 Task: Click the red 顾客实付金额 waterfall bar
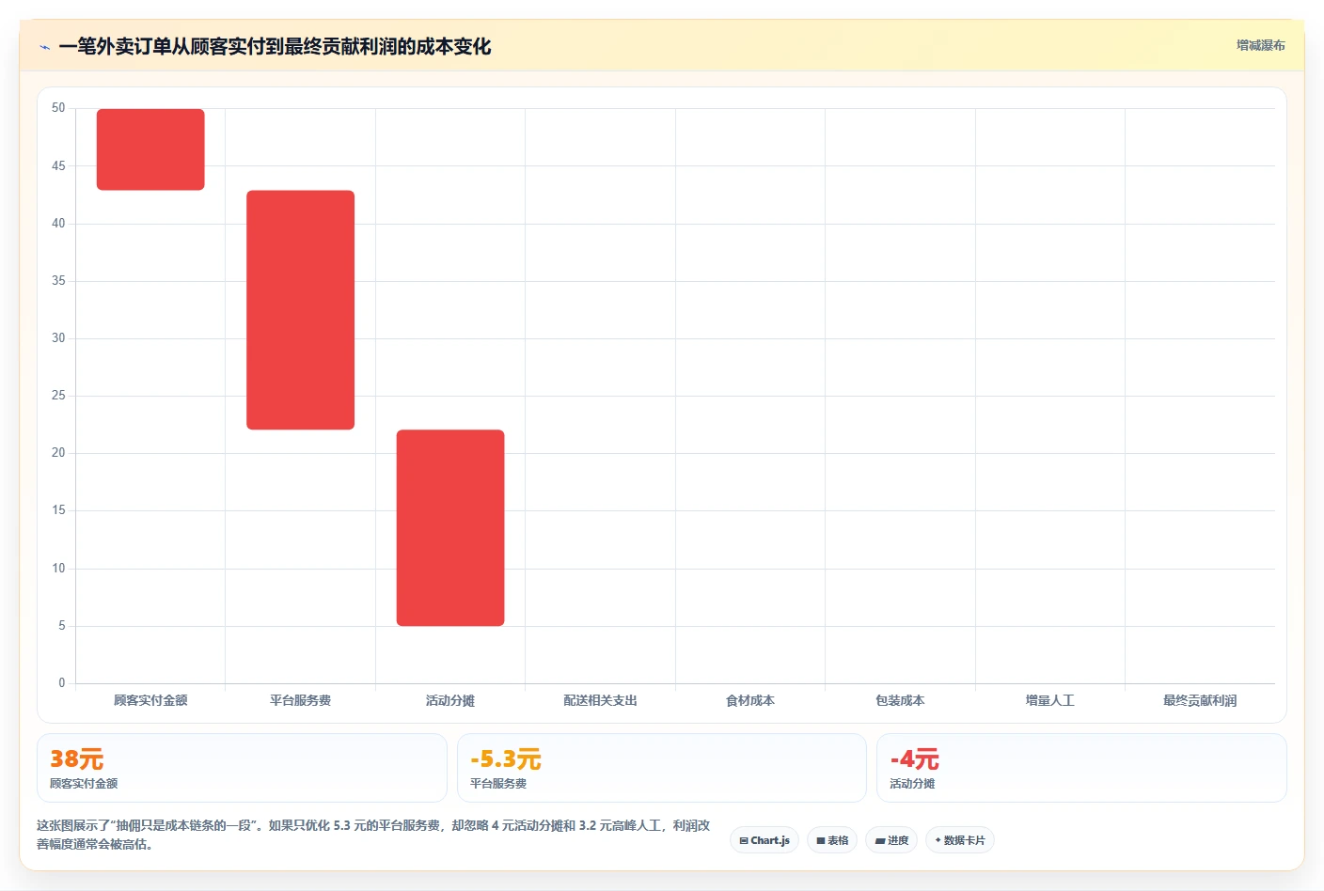(x=150, y=149)
